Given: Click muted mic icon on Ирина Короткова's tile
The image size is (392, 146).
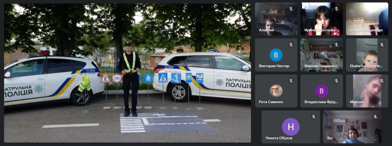Looking at the screenshot, I should (336, 9).
